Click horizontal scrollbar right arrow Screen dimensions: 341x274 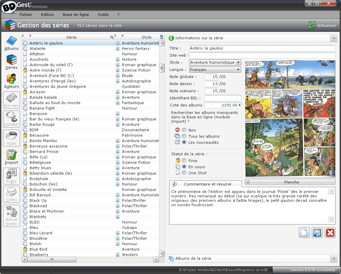point(156,259)
